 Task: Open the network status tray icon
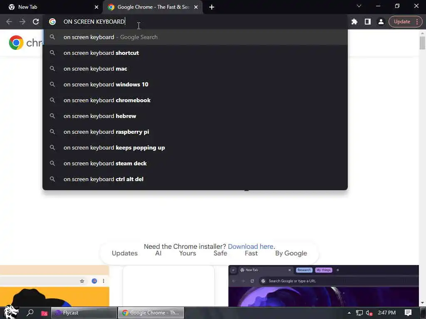pos(359,313)
